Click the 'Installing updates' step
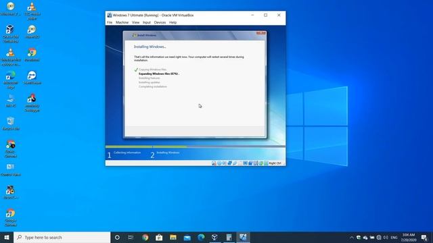Viewport: 433px width, 243px height. click(149, 82)
